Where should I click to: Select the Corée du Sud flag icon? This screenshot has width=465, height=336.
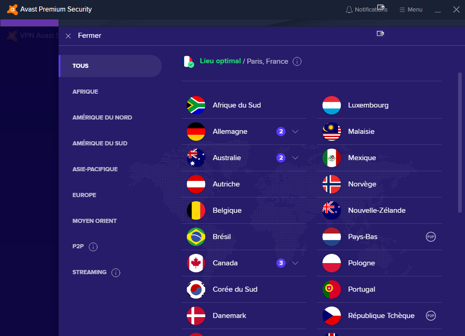[196, 289]
